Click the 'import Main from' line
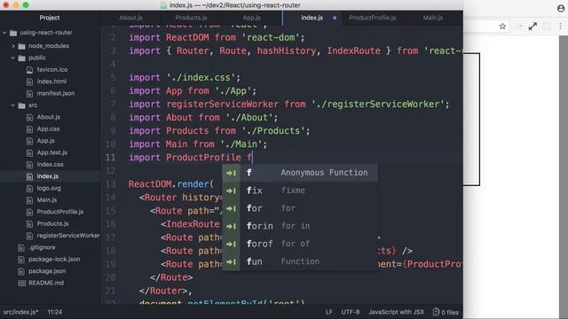568x319 pixels. tap(198, 144)
